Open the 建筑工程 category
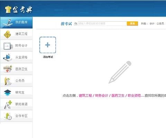The height and width of the screenshot is (138, 166). pos(16,34)
